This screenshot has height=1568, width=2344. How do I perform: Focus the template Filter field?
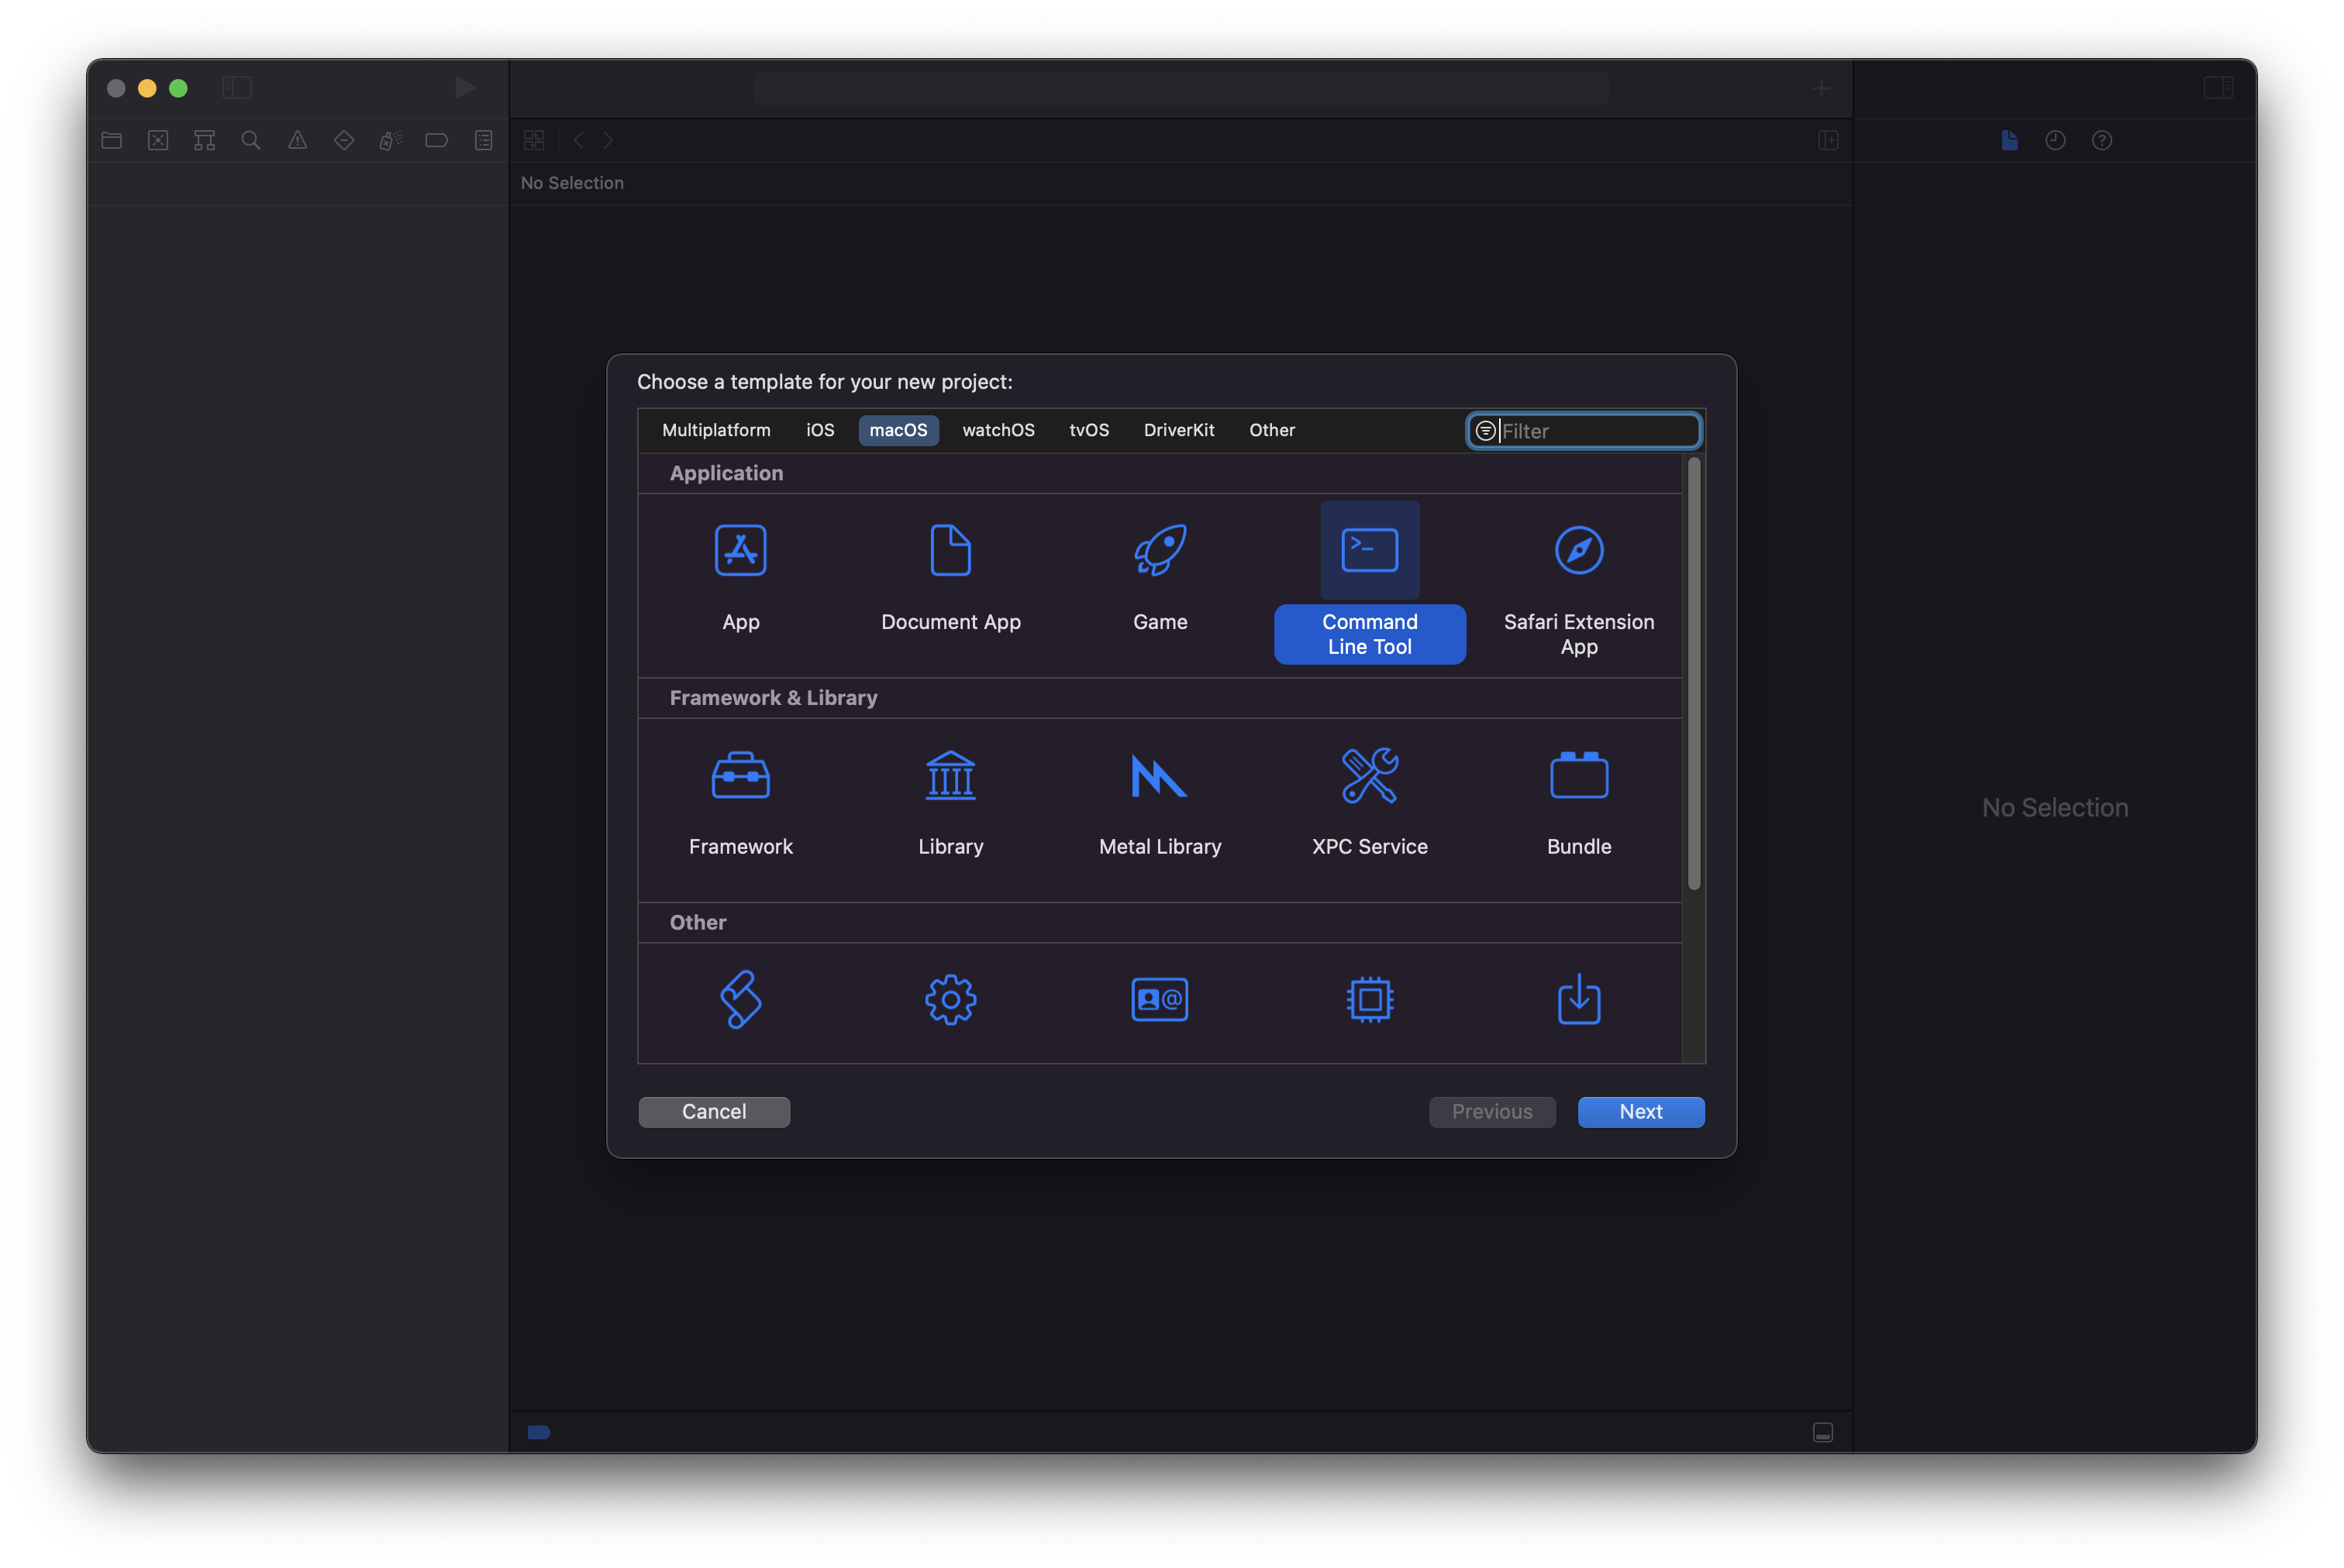1597,431
